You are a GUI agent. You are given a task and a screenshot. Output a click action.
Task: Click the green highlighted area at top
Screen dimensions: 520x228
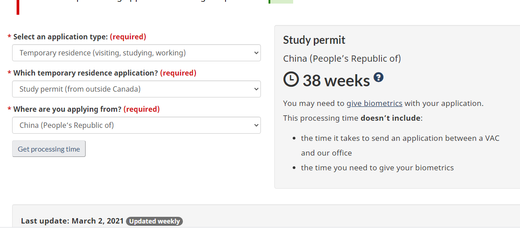[x=281, y=1]
